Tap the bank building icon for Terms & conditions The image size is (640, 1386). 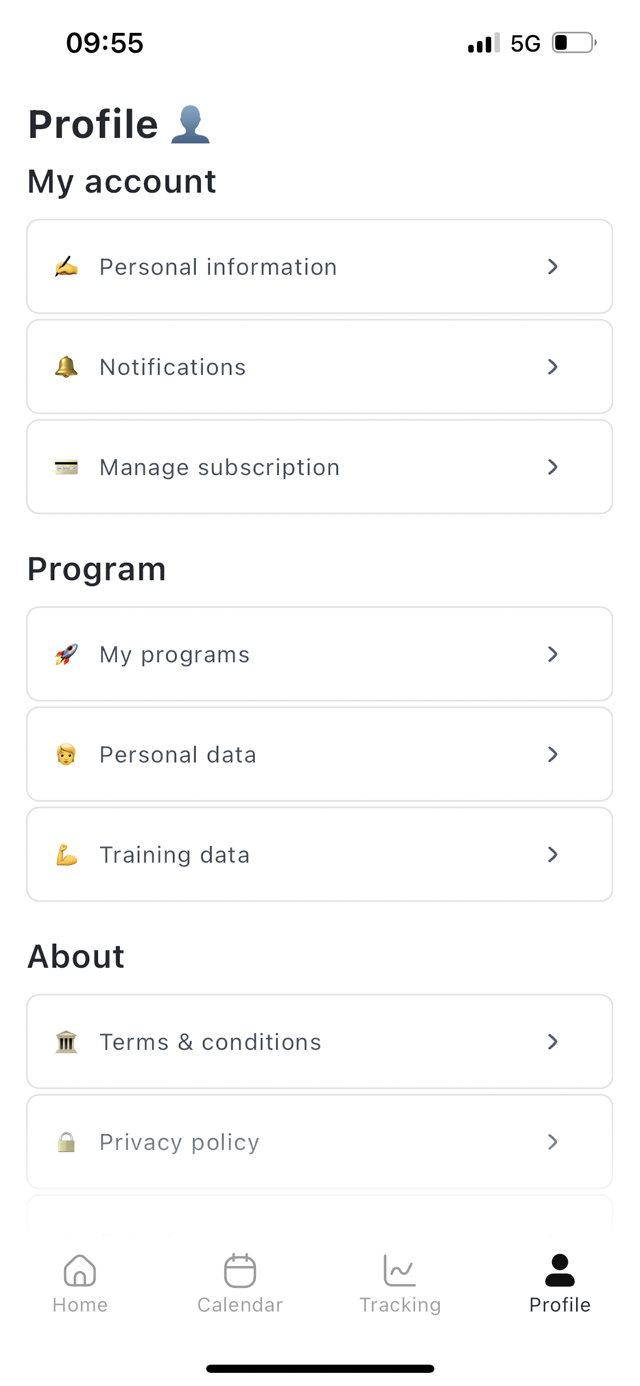[66, 1042]
